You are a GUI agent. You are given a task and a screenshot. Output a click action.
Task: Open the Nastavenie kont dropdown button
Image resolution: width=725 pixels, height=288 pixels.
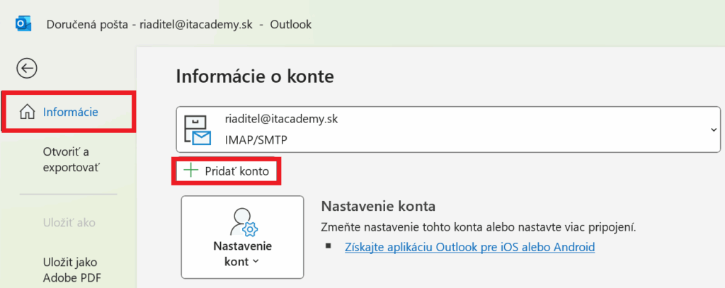point(242,237)
